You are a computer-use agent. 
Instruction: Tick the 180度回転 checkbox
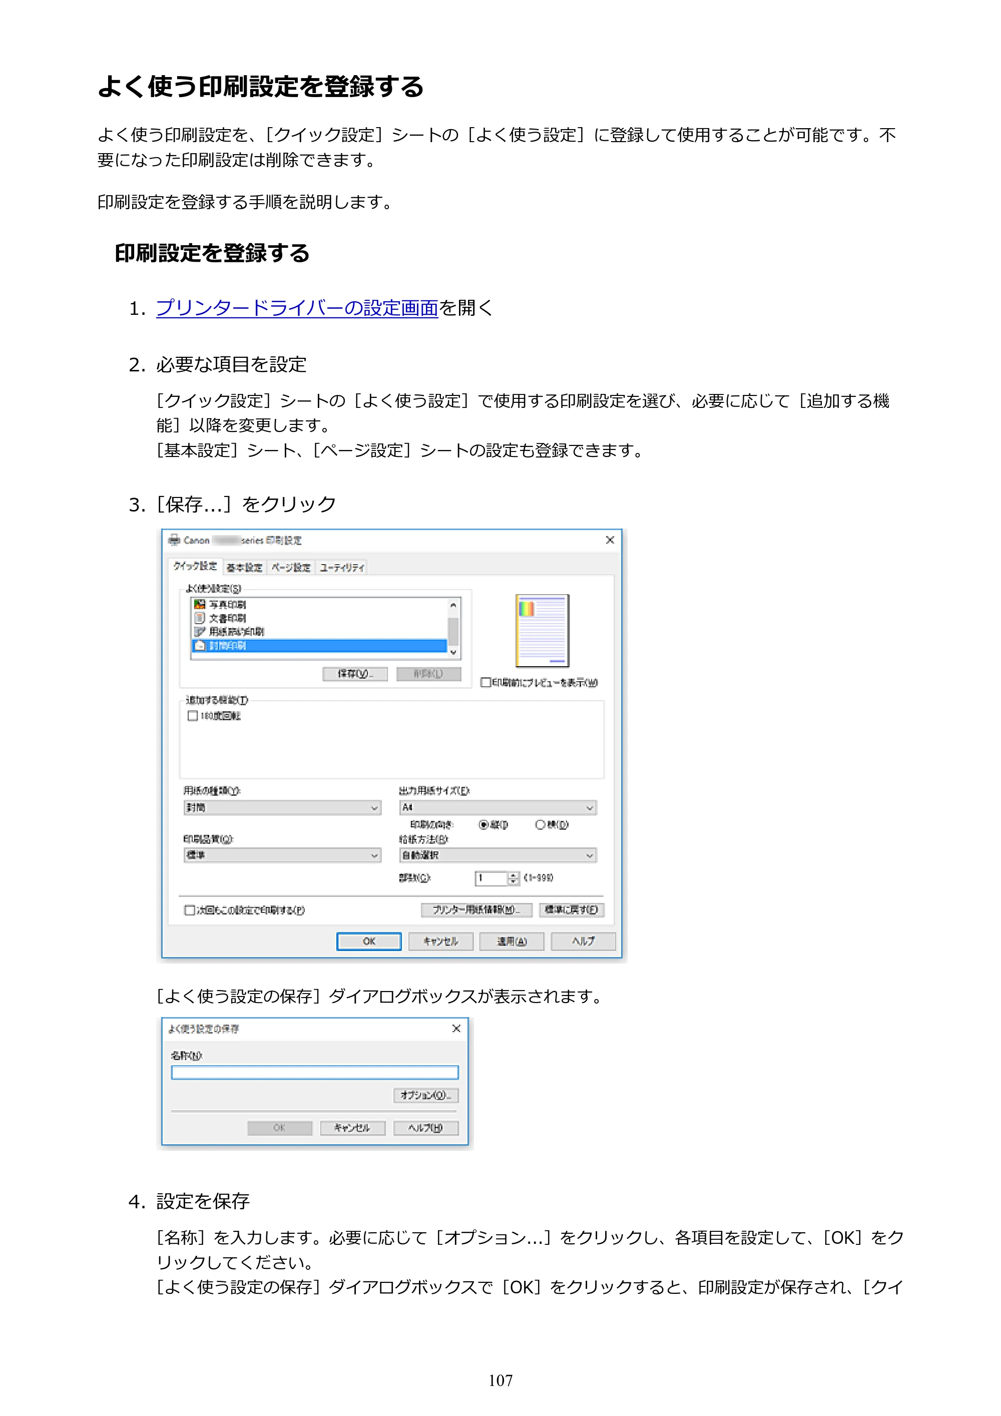click(x=192, y=715)
